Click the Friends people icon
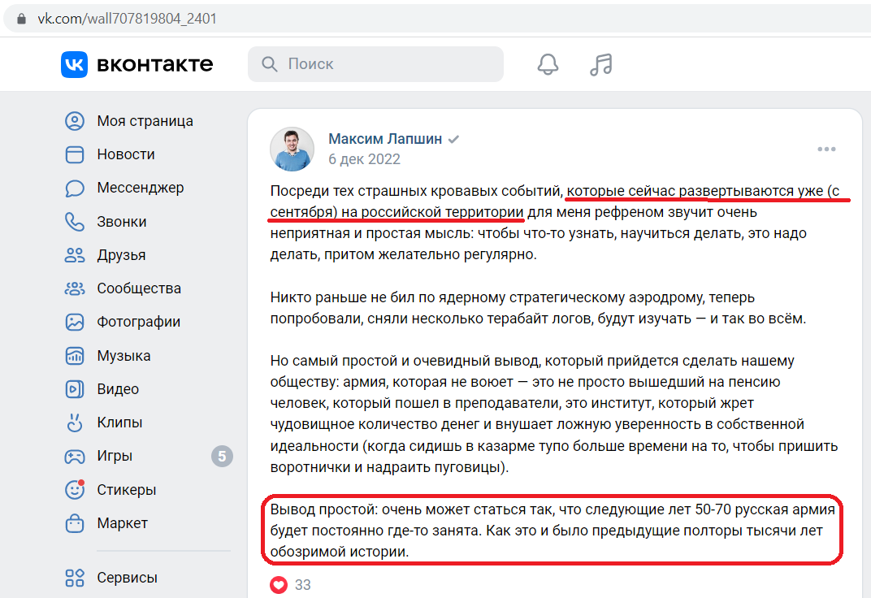 tap(75, 255)
